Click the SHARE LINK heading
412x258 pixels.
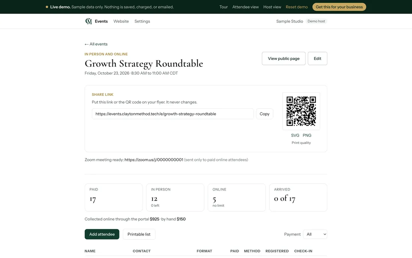(x=103, y=94)
